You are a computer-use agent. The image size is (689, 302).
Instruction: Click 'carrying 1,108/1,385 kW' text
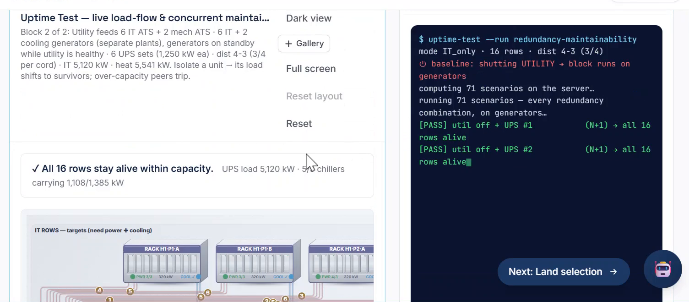[x=78, y=183]
